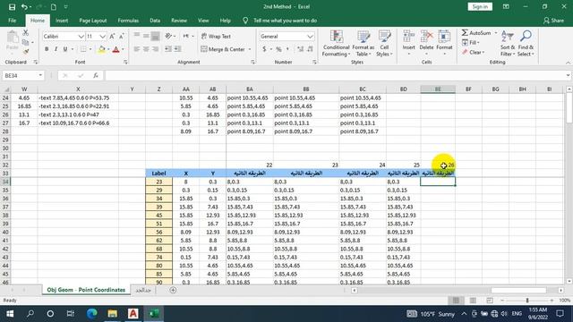This screenshot has width=573, height=322.
Task: Open AutoCAD from the taskbar
Action: click(133, 314)
